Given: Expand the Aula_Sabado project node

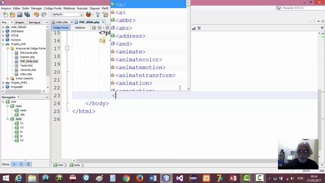Looking at the screenshot, I should pos(3,27).
